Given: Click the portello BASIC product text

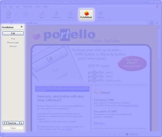Looking at the screenshot, I should 101,72.
